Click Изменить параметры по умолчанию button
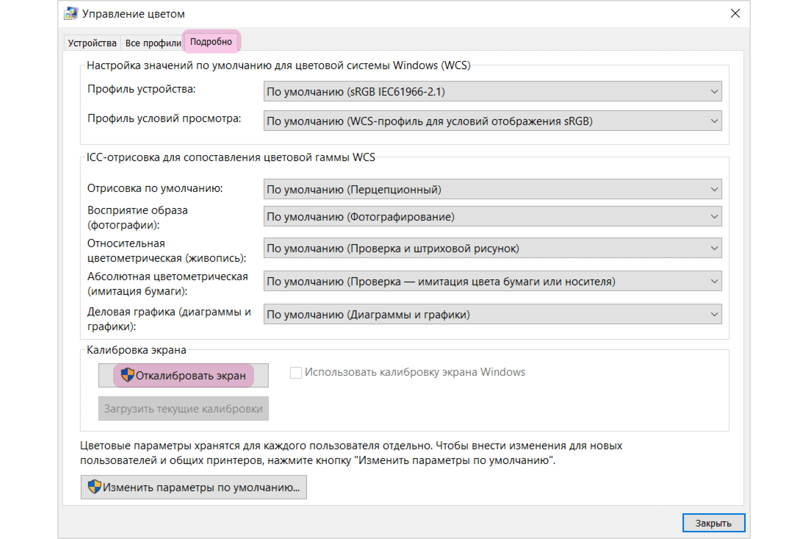Screen dimensions: 808x539 194,487
